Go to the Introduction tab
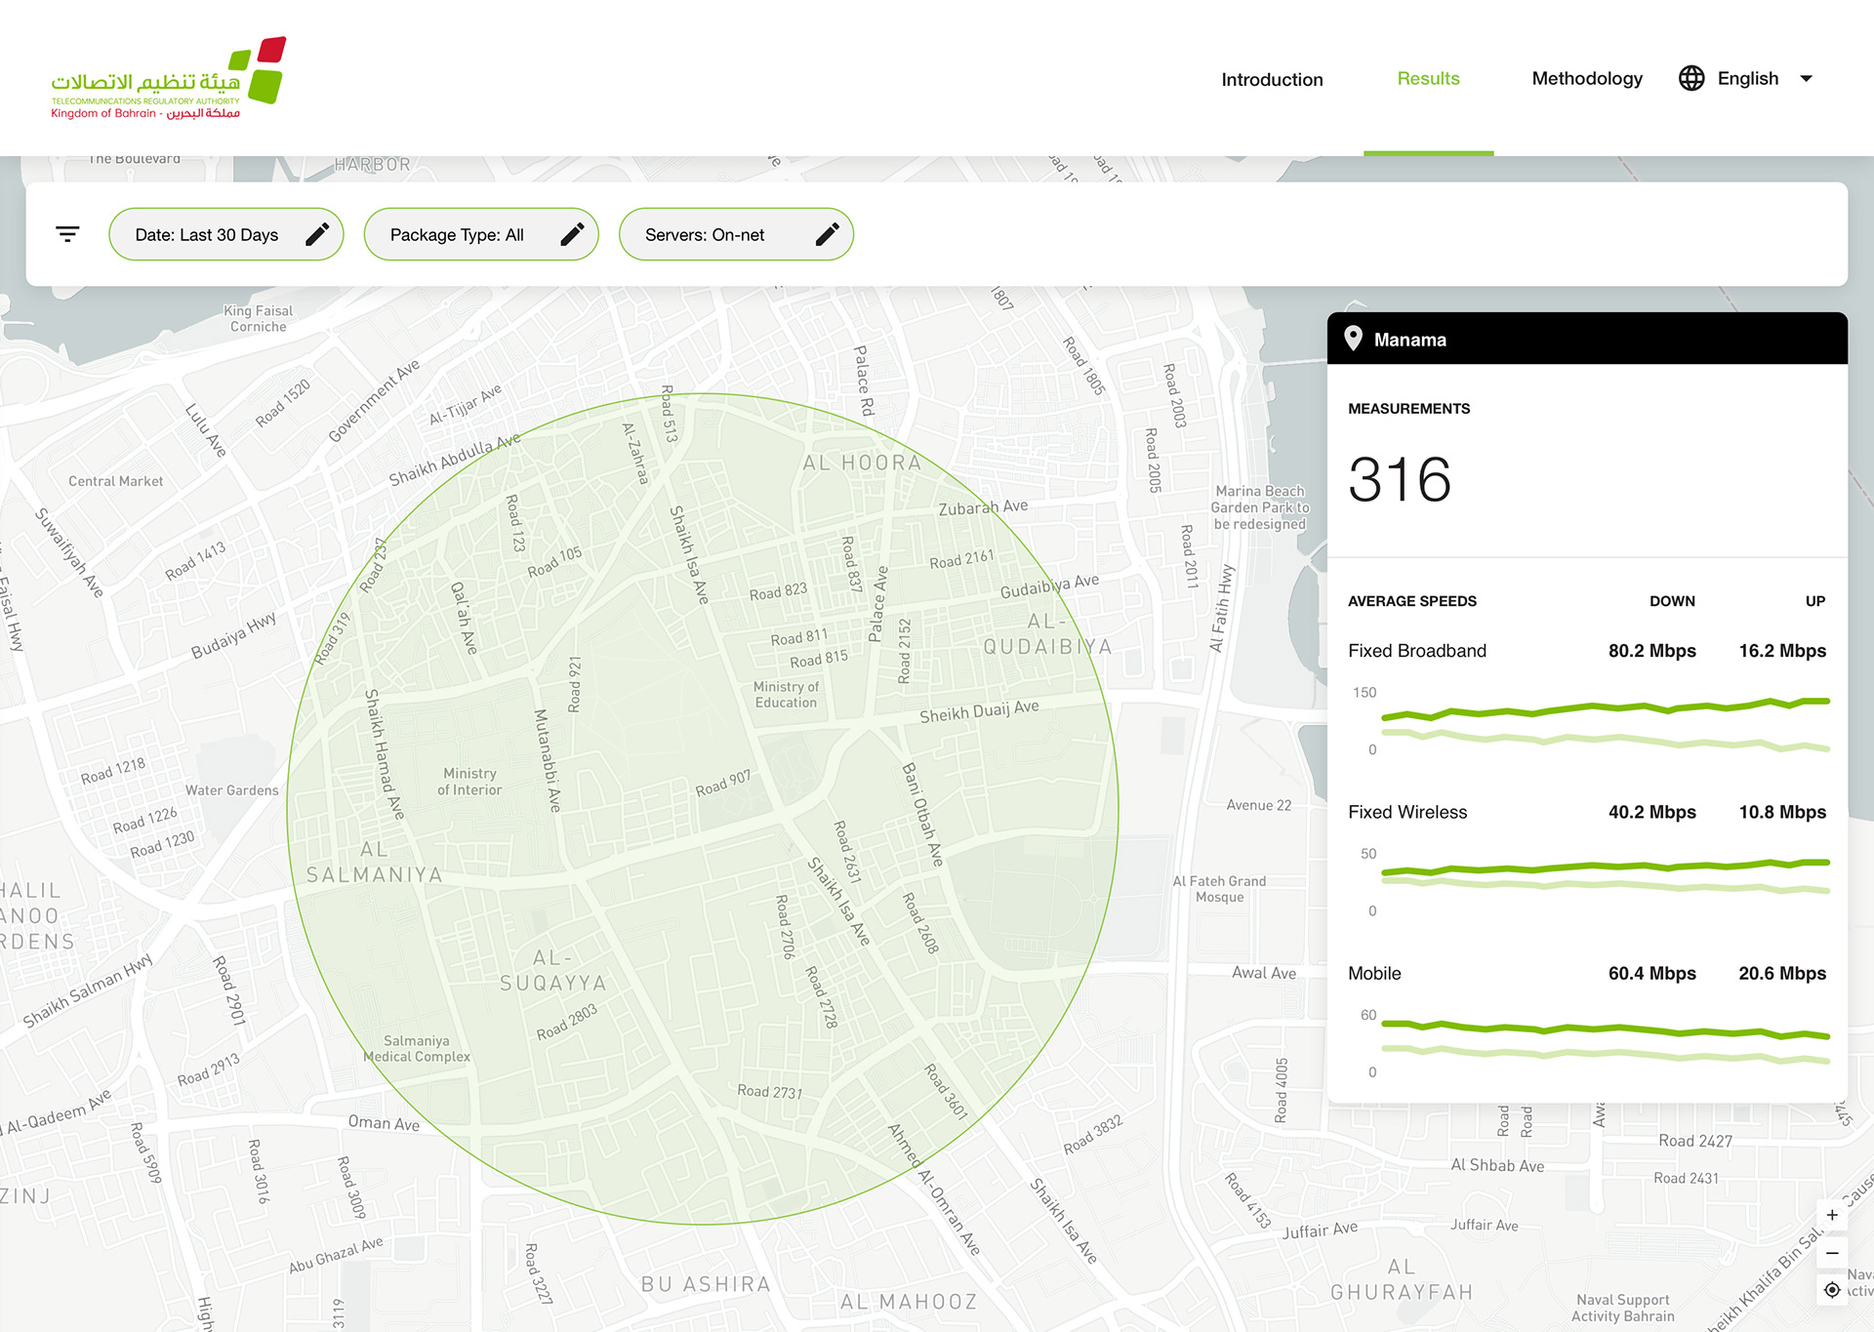This screenshot has width=1874, height=1332. pyautogui.click(x=1272, y=79)
